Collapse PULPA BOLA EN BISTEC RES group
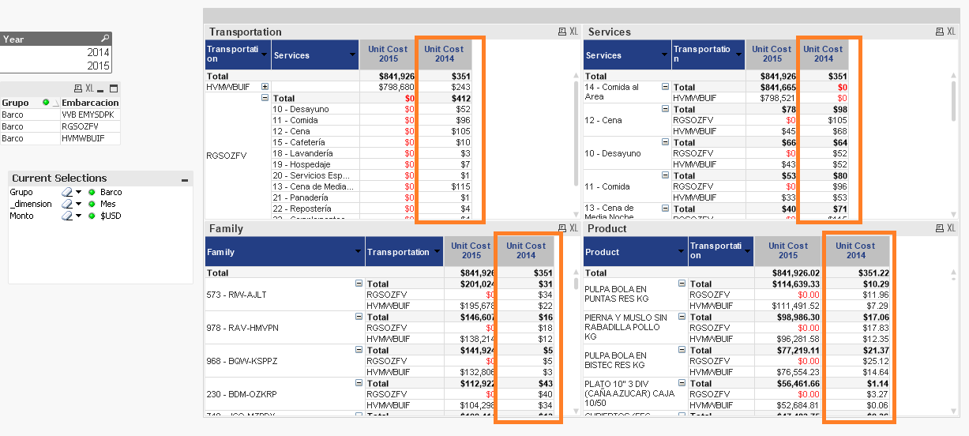 [681, 350]
